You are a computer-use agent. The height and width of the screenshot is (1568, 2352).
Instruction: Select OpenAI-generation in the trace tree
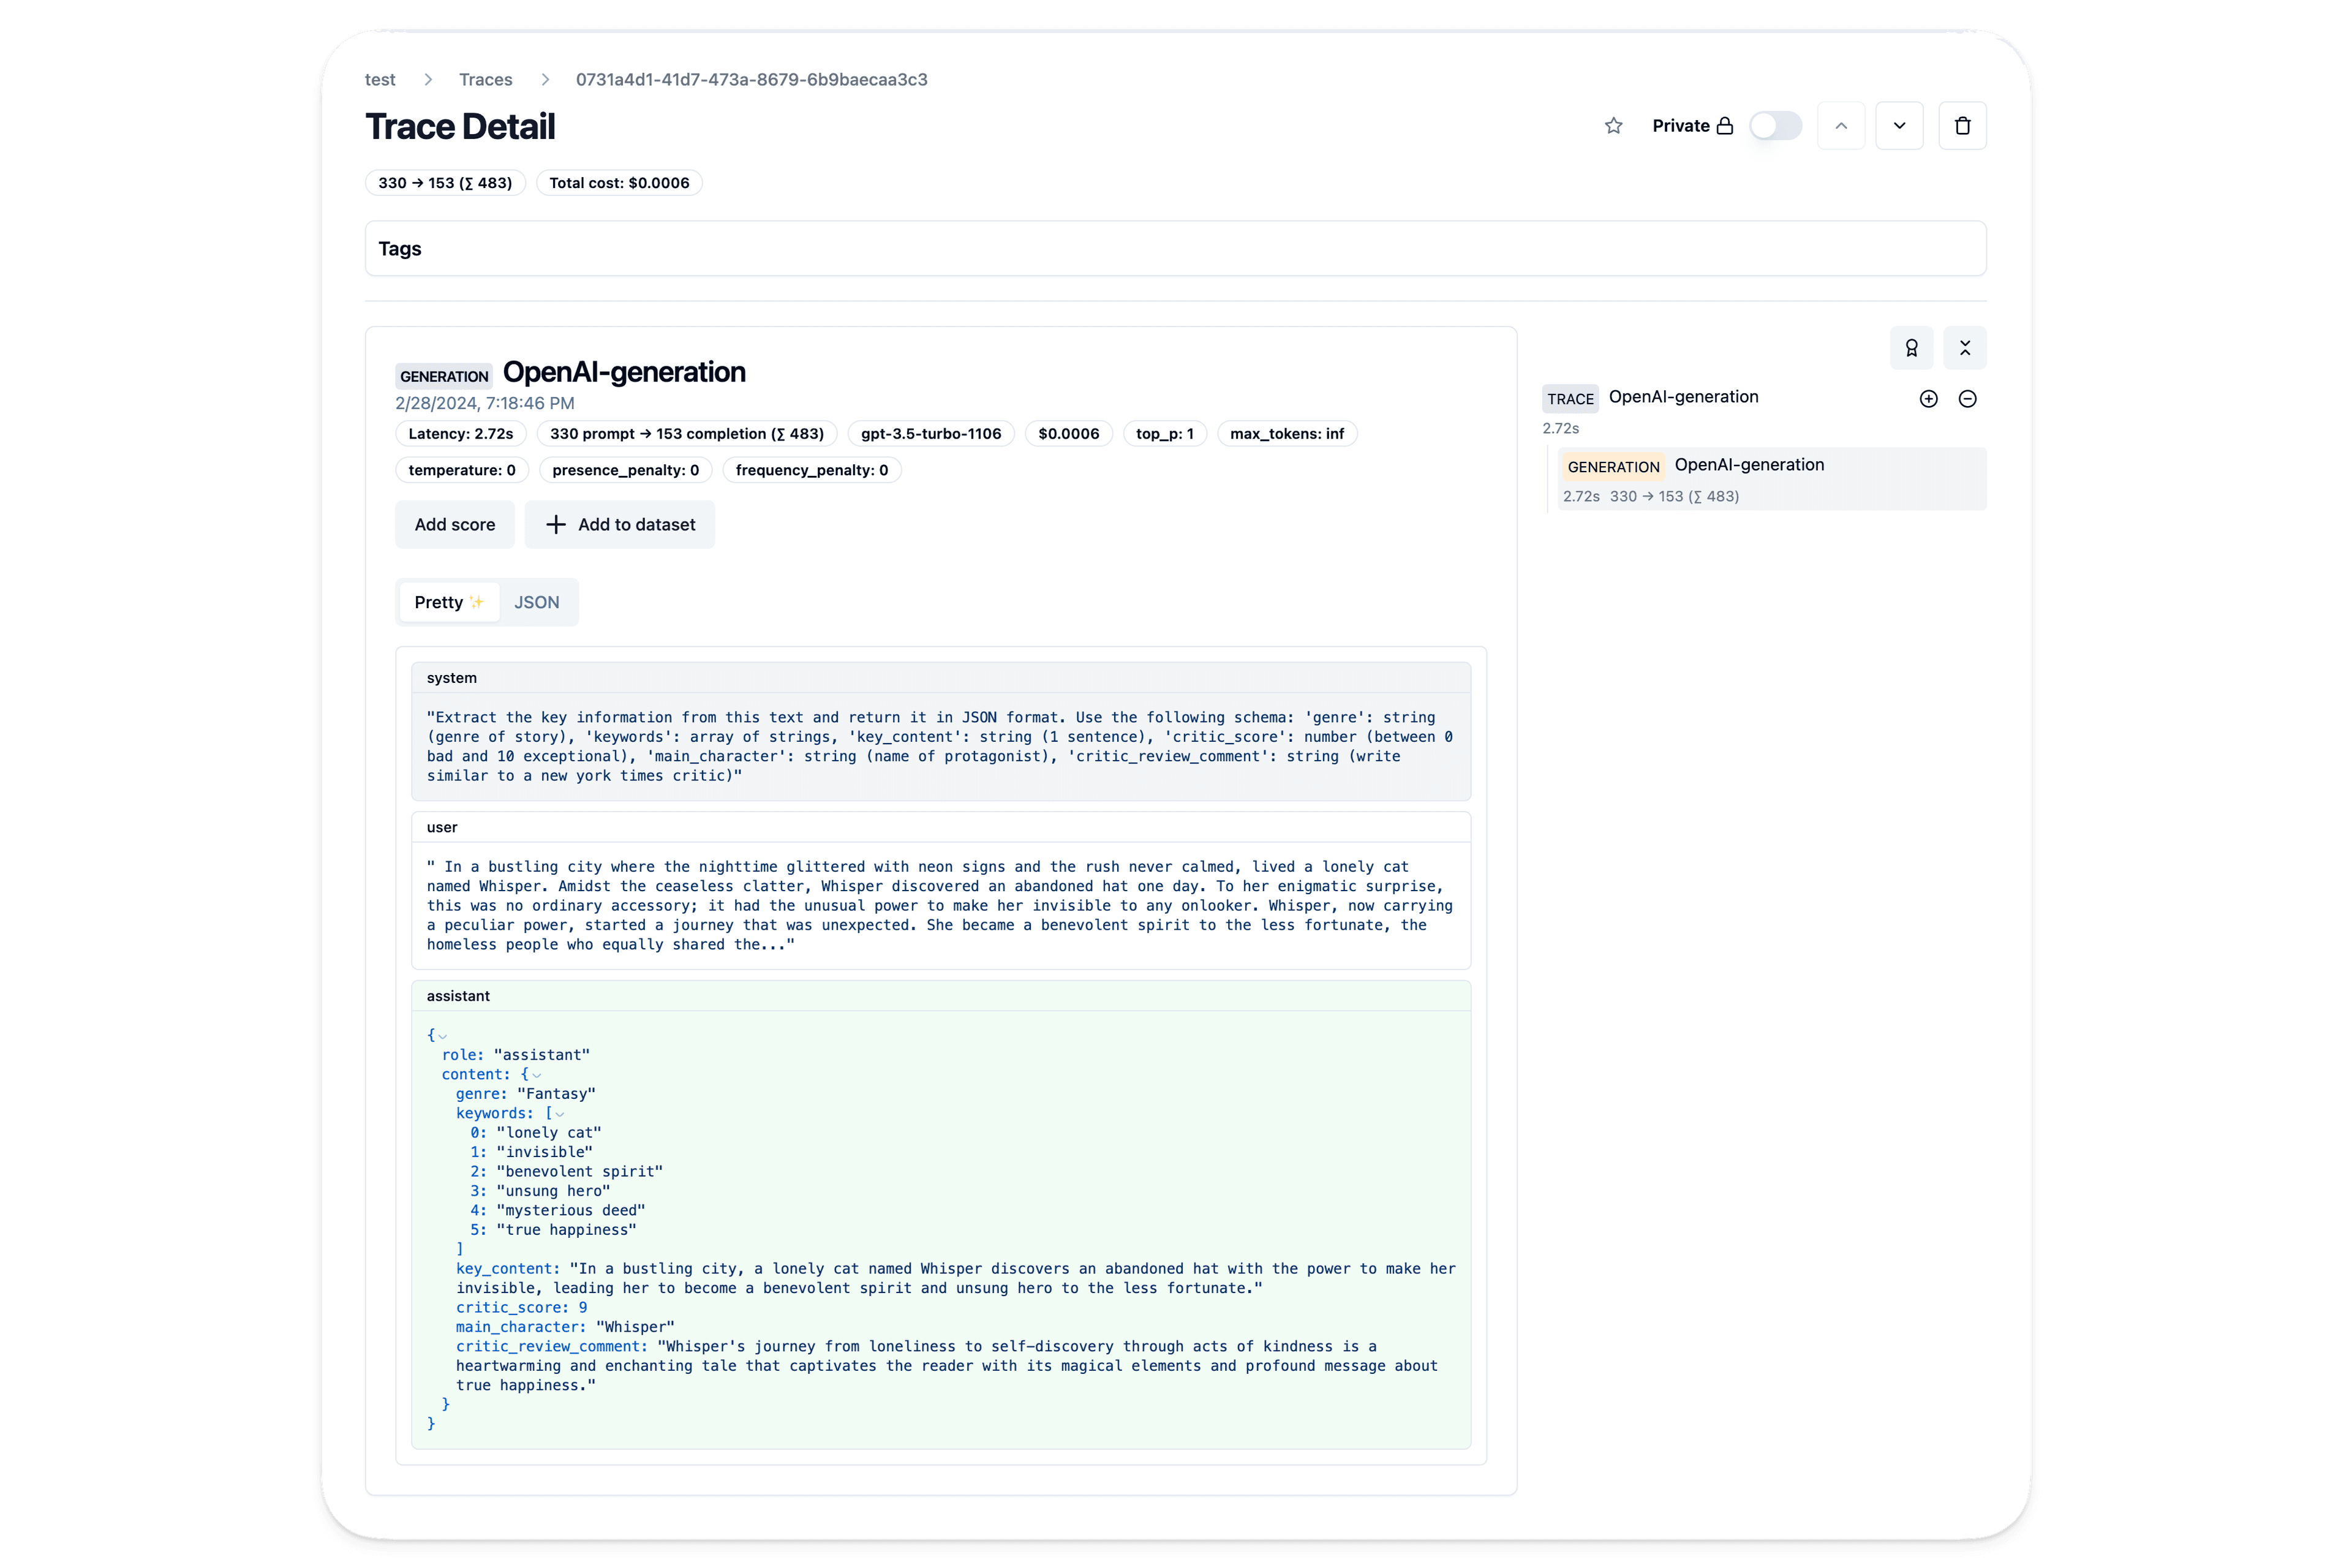coord(1749,464)
